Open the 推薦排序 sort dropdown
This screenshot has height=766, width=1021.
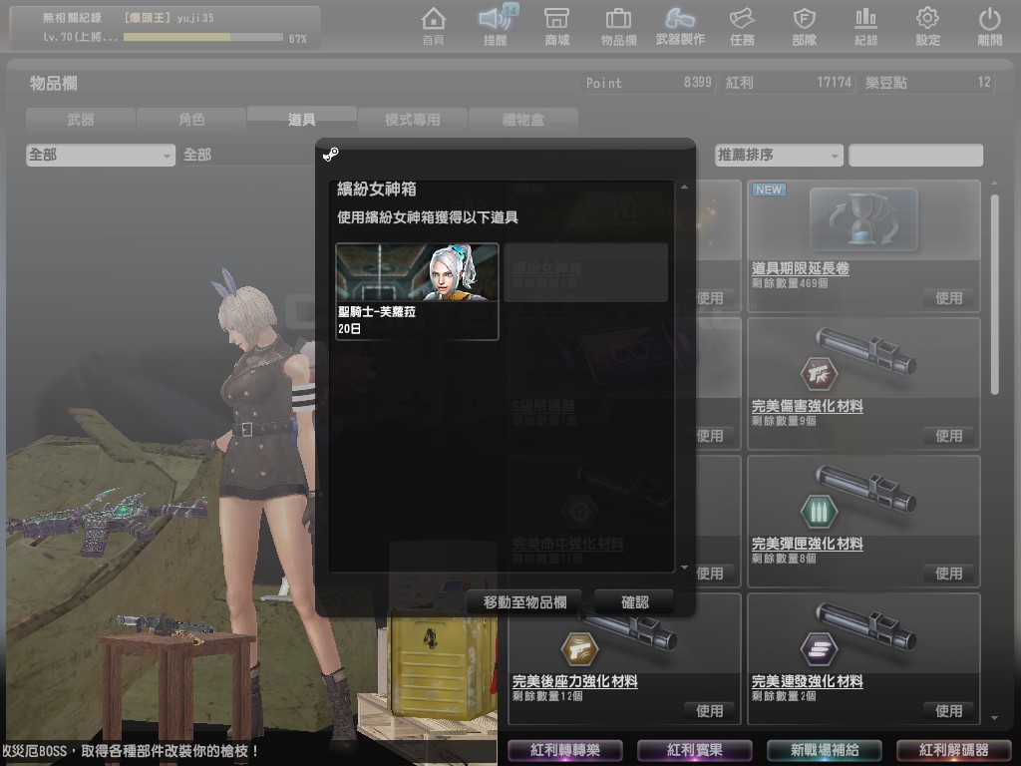(x=779, y=155)
